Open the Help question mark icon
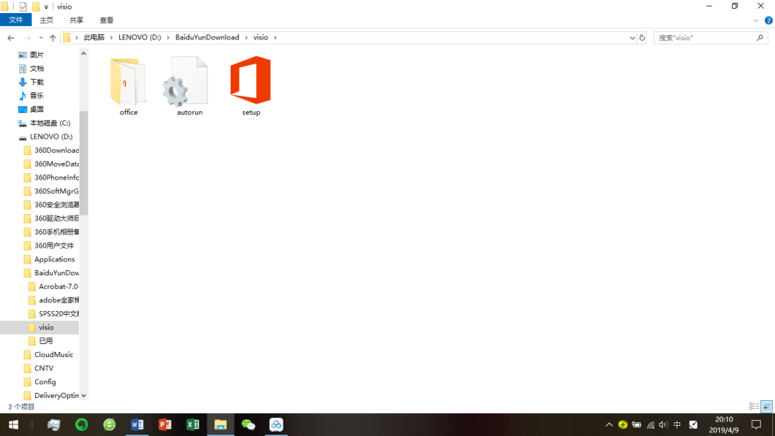The width and height of the screenshot is (775, 436). tap(769, 20)
